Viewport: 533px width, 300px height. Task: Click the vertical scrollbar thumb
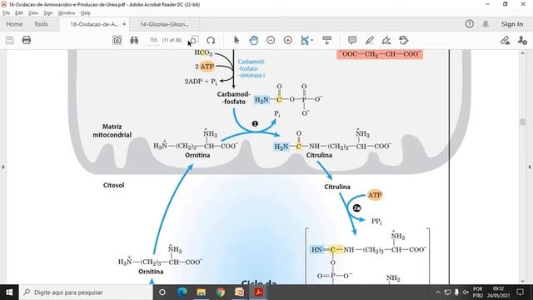522,122
